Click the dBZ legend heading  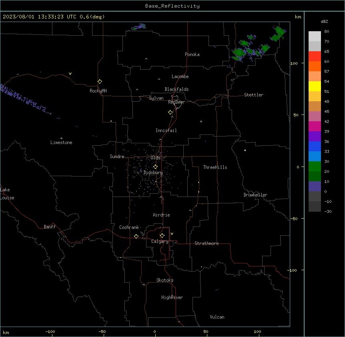324,21
